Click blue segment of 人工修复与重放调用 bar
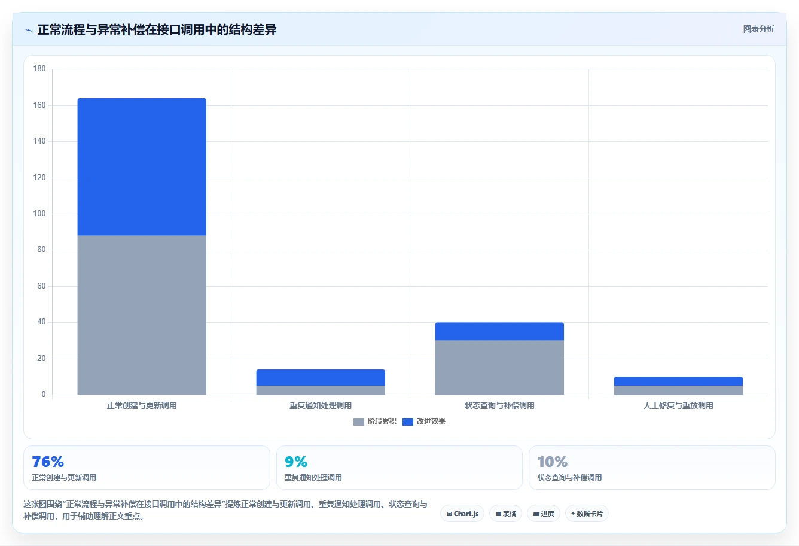This screenshot has height=546, width=799. [x=678, y=381]
